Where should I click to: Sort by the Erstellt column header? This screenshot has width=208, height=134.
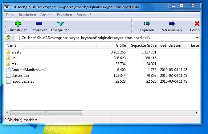coord(194,45)
